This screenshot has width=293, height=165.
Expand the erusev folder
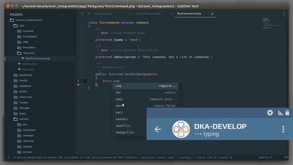click(24, 152)
